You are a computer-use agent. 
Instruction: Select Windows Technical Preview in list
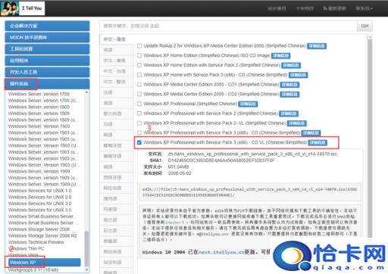[x=36, y=242]
